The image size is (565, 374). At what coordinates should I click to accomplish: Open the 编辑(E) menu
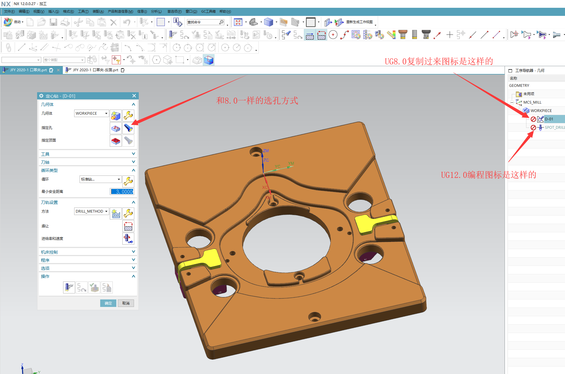click(24, 11)
